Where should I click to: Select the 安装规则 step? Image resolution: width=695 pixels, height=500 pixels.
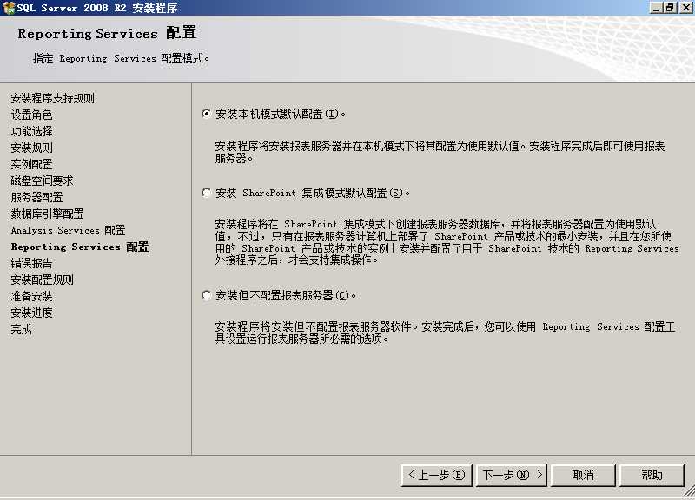pos(31,148)
